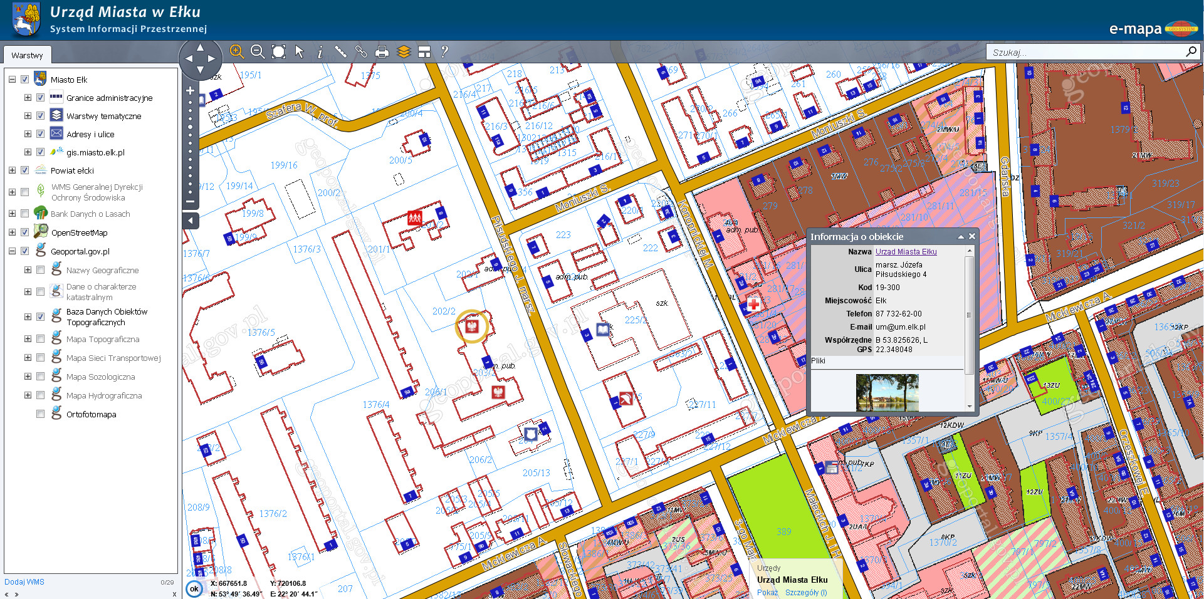Toggle OpenStreetMap layer checkbox
The height and width of the screenshot is (599, 1204).
click(x=24, y=232)
